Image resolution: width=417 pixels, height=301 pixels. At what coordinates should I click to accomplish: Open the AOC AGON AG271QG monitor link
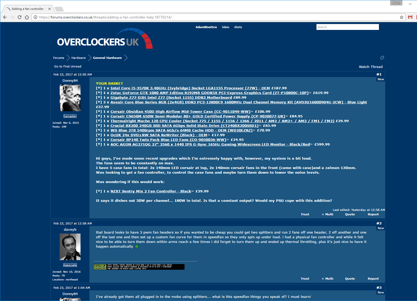[210, 145]
